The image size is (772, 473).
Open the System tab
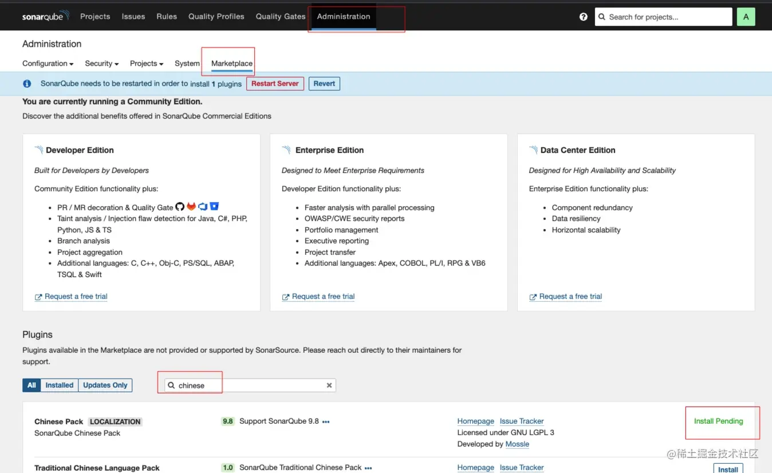pos(187,64)
